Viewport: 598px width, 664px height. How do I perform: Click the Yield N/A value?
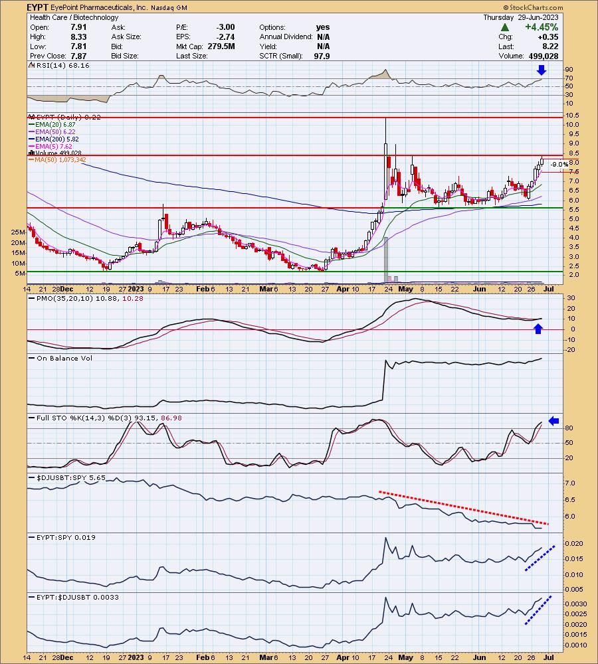point(323,46)
